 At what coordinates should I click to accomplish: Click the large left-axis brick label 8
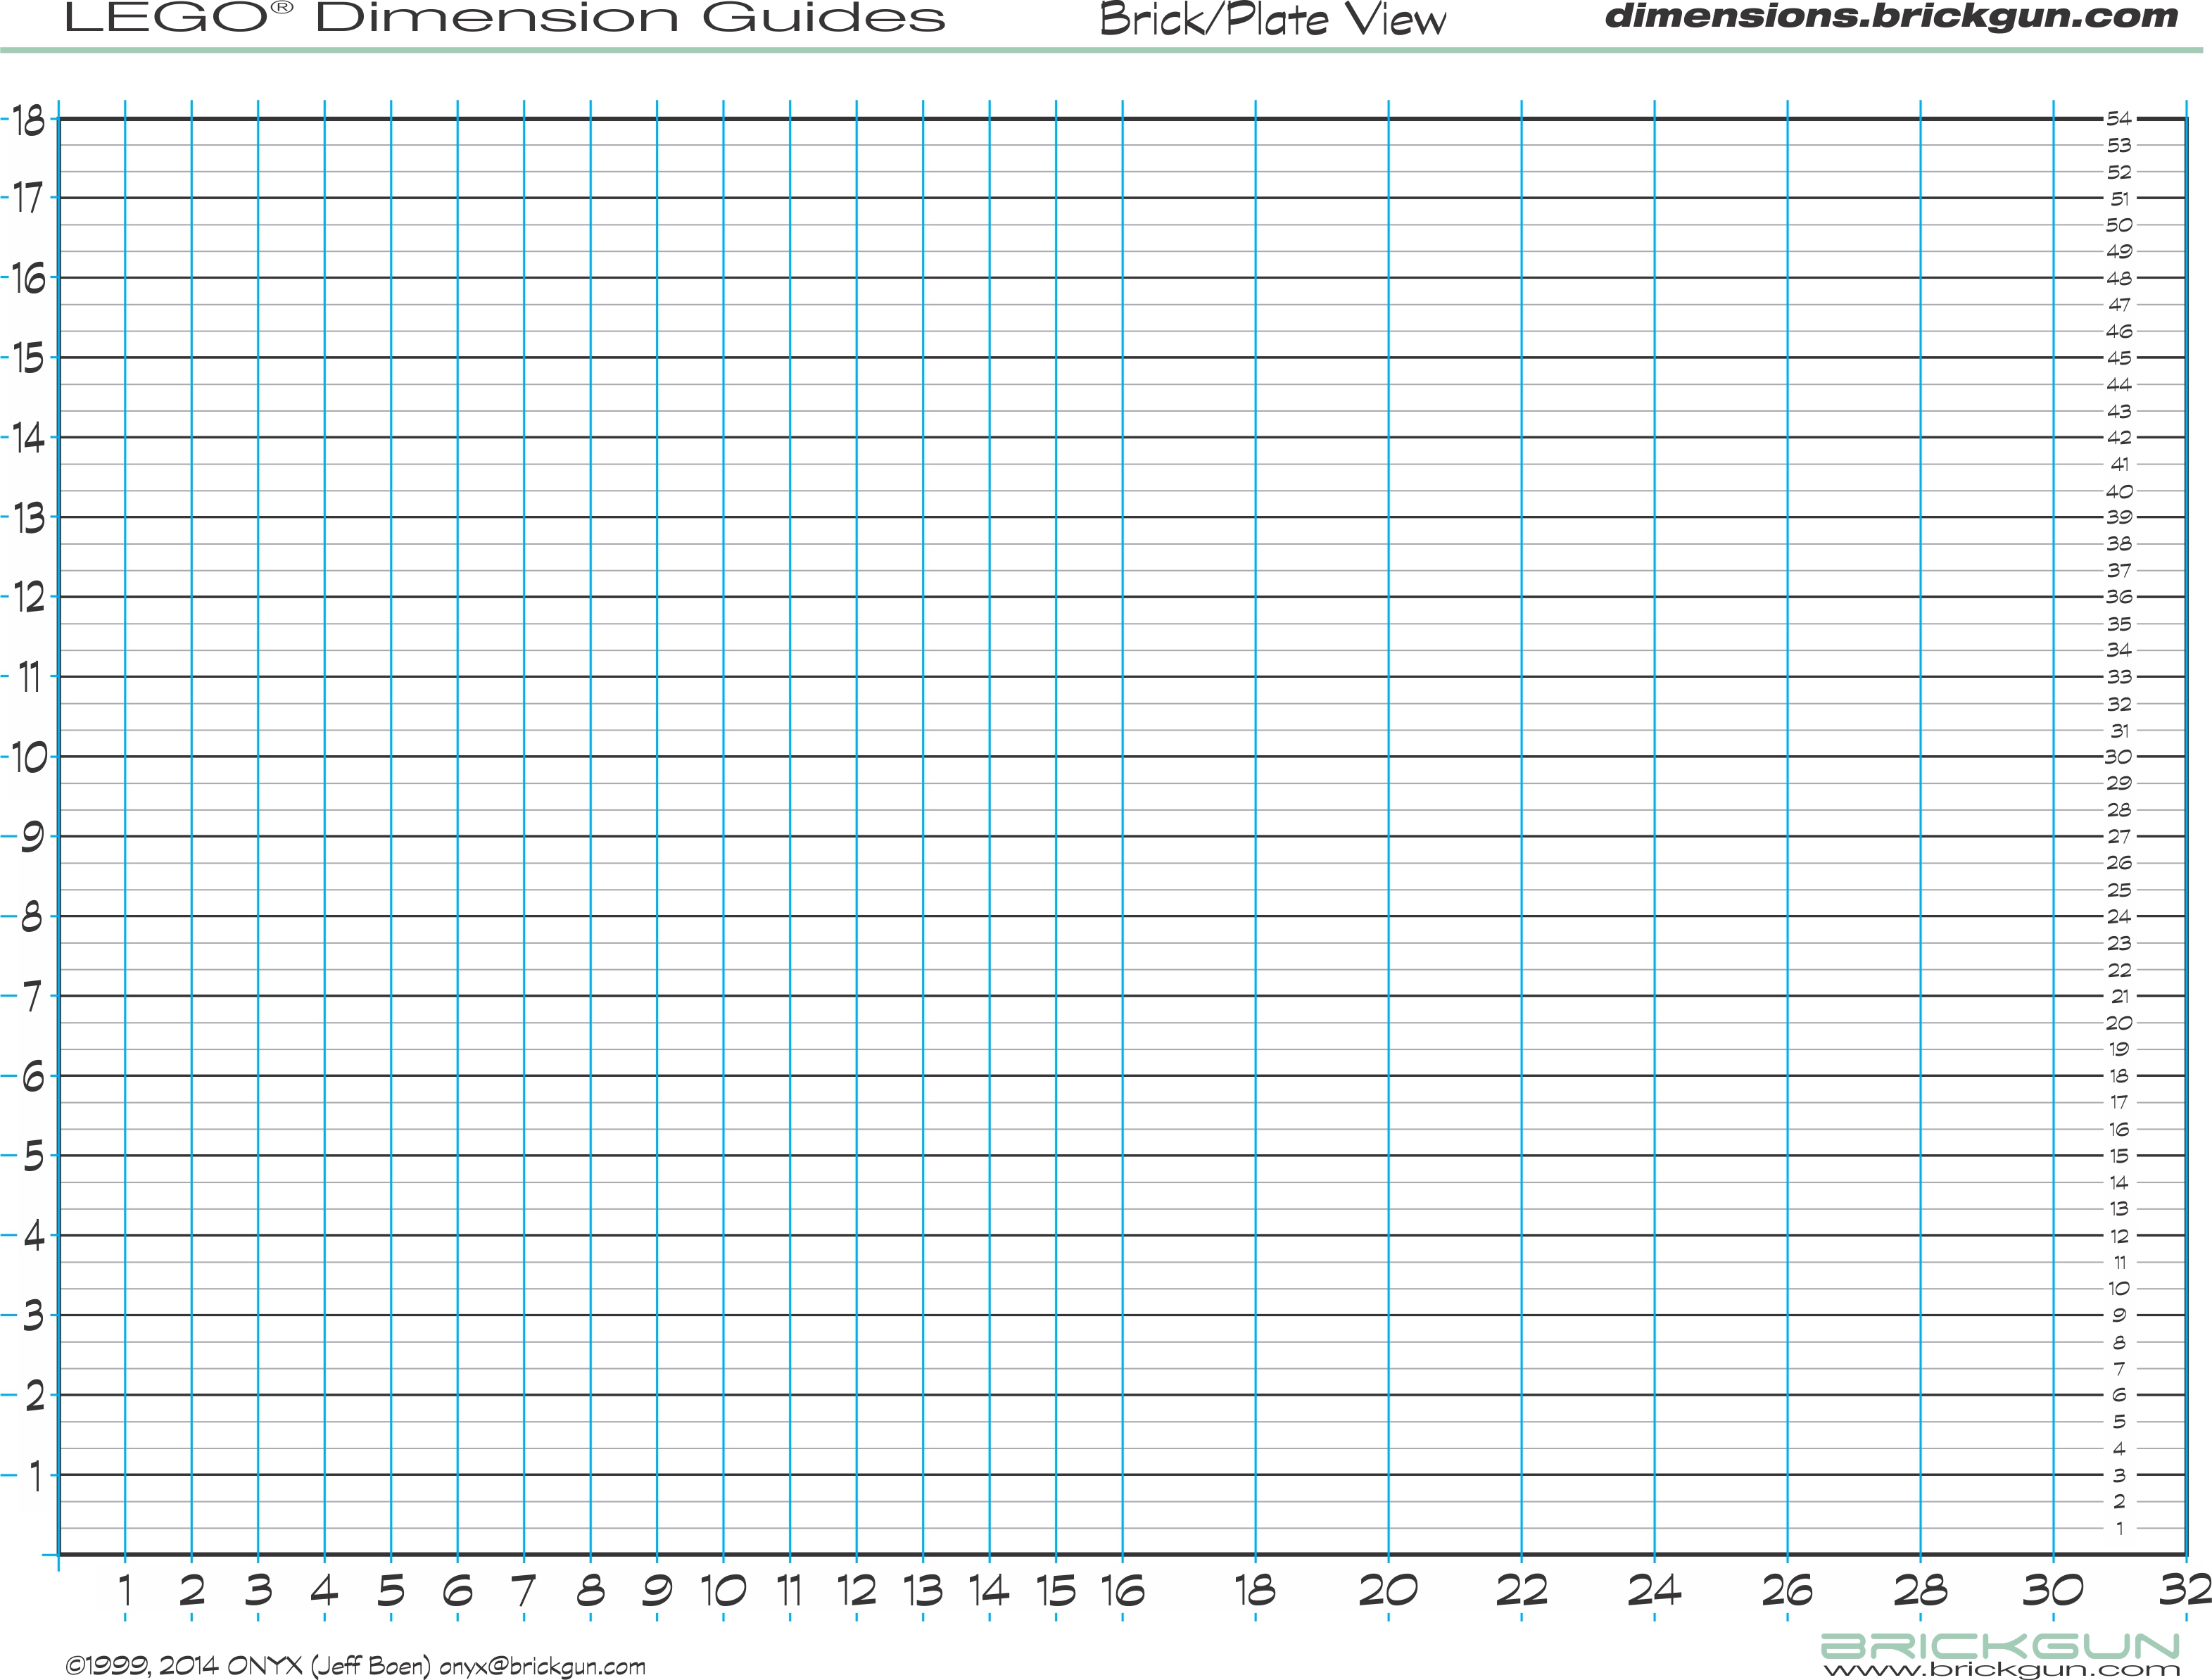point(32,917)
